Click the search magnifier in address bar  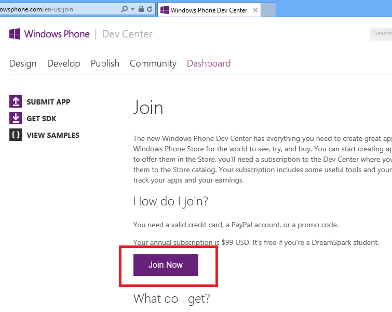[x=124, y=9]
